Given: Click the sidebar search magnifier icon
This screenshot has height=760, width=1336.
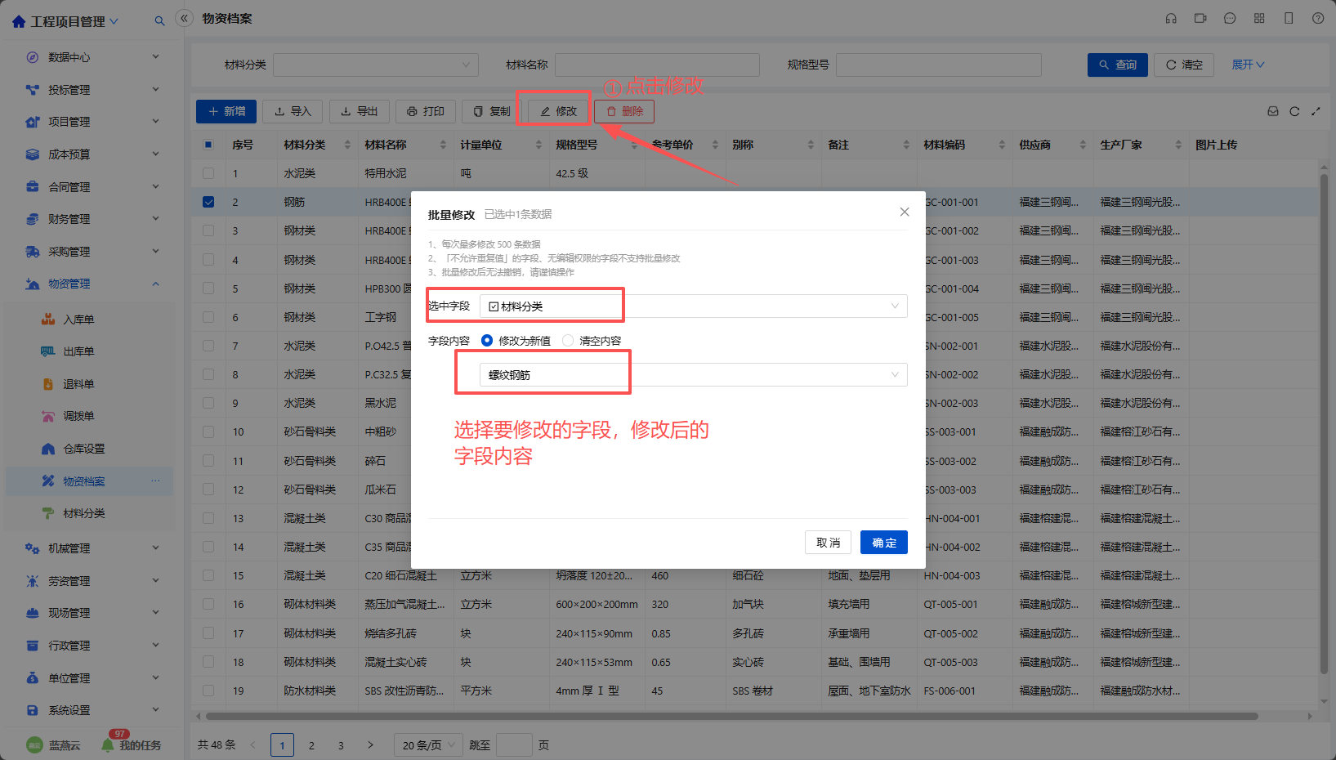Looking at the screenshot, I should [x=159, y=21].
